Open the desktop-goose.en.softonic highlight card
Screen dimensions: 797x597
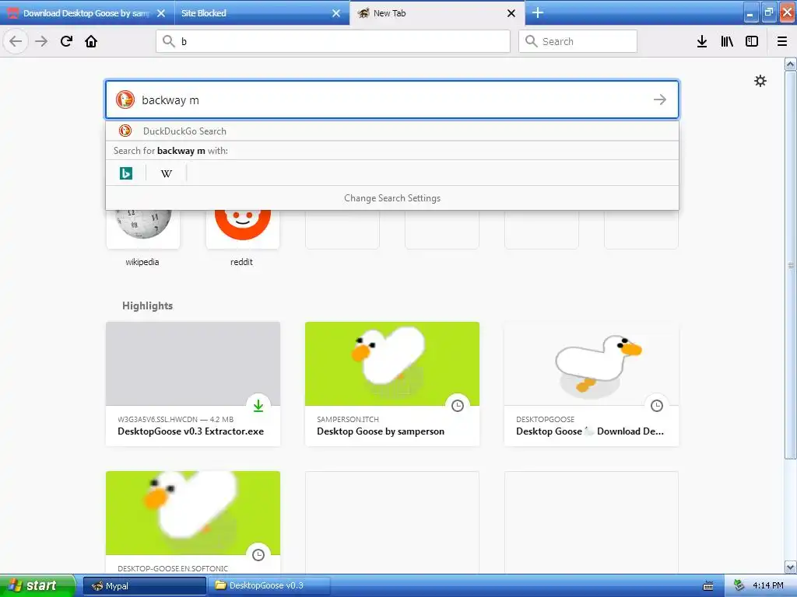click(x=193, y=522)
